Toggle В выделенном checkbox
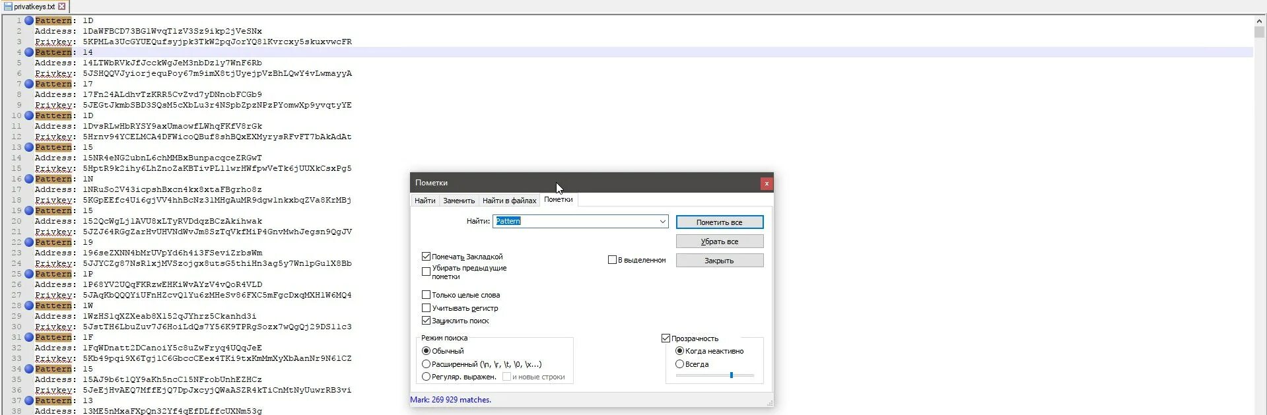Screen dimensions: 1267x415 pyautogui.click(x=612, y=260)
